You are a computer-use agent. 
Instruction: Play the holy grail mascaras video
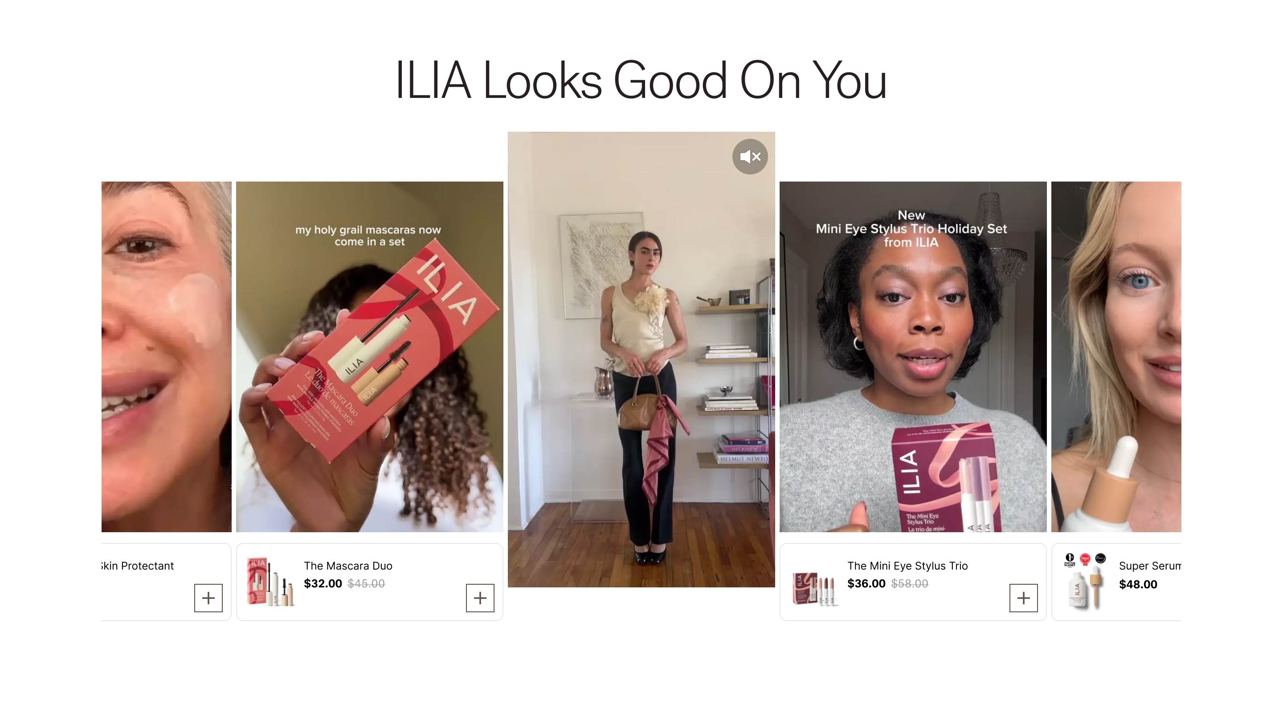[369, 356]
